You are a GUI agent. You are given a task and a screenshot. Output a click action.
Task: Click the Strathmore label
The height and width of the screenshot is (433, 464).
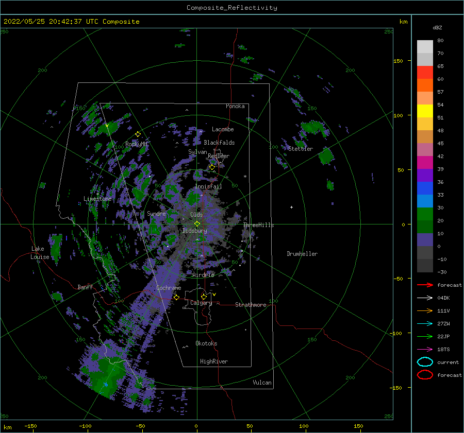pyautogui.click(x=251, y=305)
